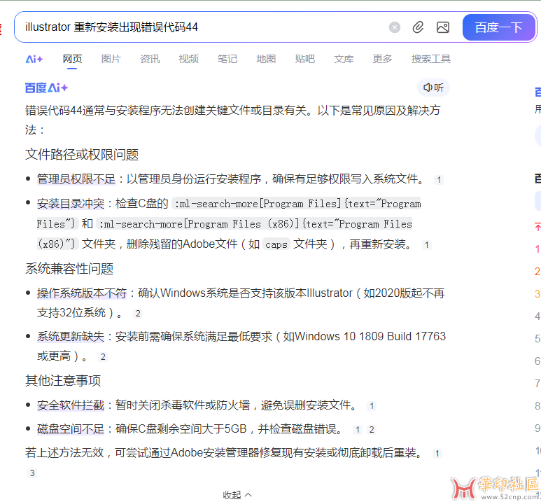541x502 pixels.
Task: Collapse the AI answer with 收起
Action: (x=237, y=494)
